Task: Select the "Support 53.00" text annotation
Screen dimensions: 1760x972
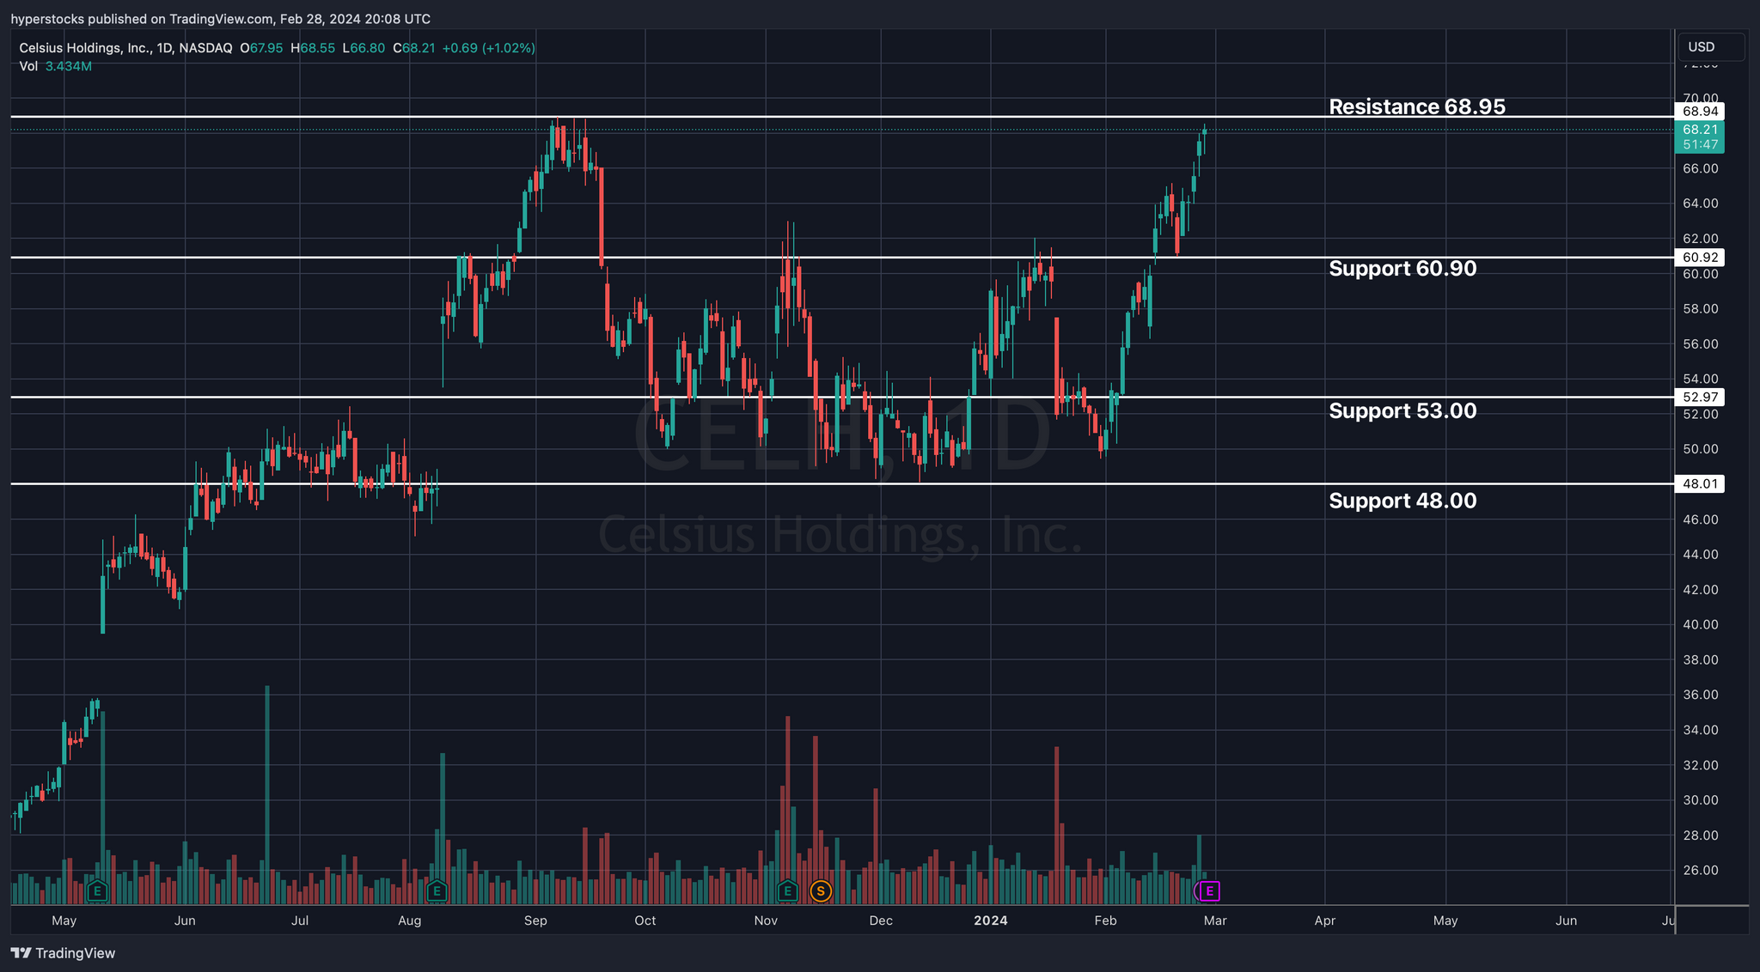Action: click(1402, 411)
